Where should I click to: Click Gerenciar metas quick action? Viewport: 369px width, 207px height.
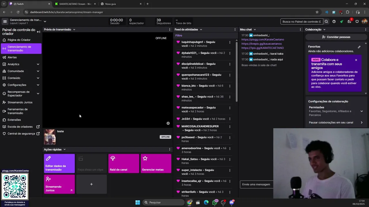[x=156, y=163]
